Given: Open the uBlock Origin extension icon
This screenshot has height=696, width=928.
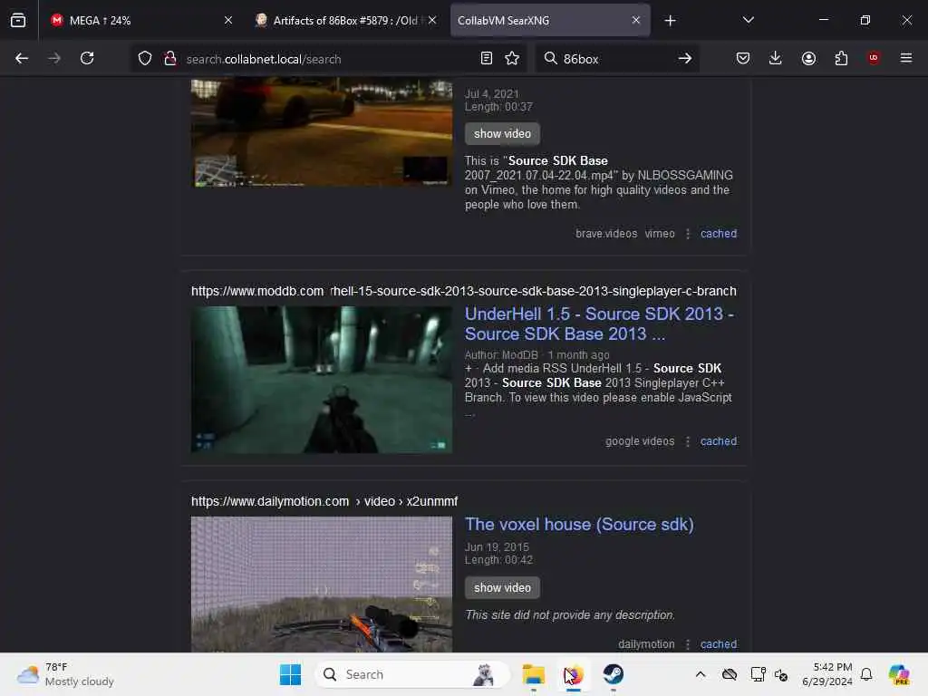Looking at the screenshot, I should pos(874,58).
